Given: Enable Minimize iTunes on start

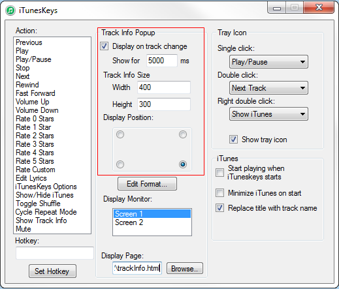Looking at the screenshot, I should [219, 193].
